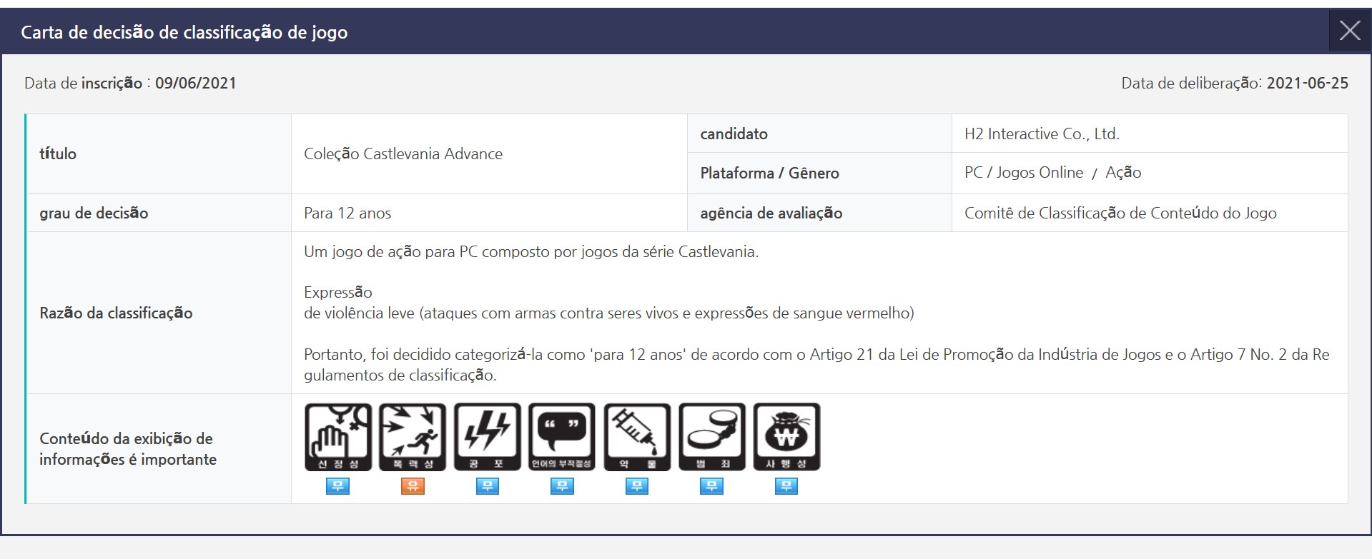Click 'Comitê de Classificação de Conteúdo do Jogo'
The image size is (1372, 559).
point(1120,213)
